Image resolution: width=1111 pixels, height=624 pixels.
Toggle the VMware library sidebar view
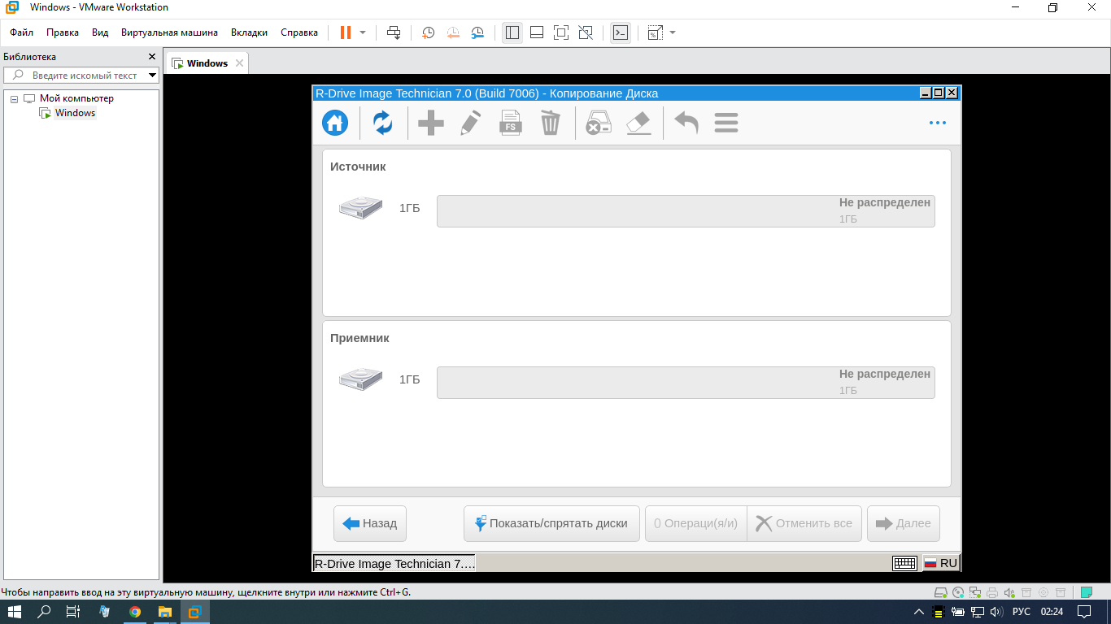tap(512, 32)
